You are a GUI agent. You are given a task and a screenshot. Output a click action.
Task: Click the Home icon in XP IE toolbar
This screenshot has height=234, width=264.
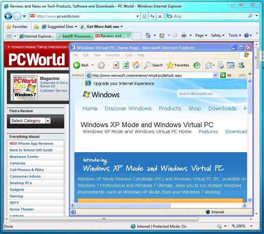[x=136, y=65]
